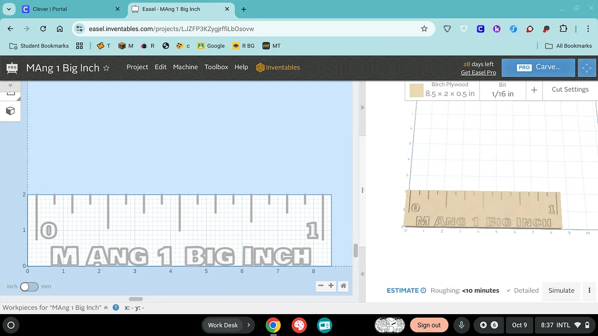
Task: Open the Machine menu
Action: pos(185,67)
